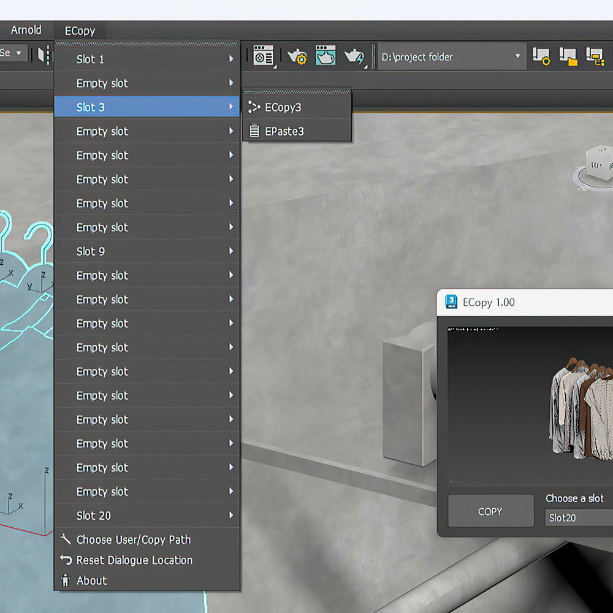This screenshot has width=613, height=613.
Task: Click the ECopy 1.00 window title
Action: [489, 302]
